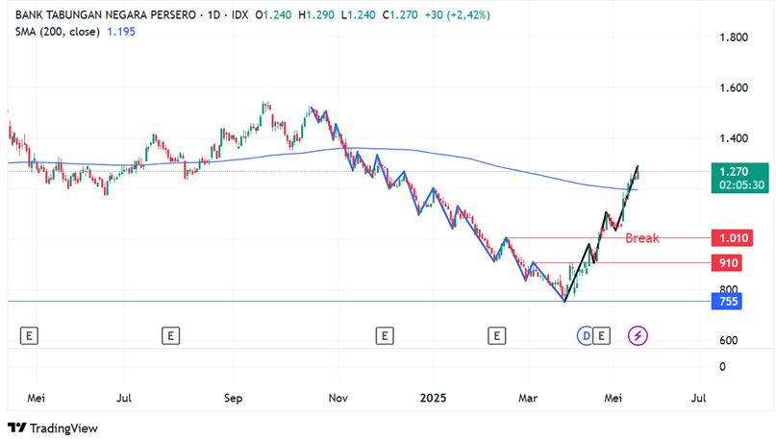Screen dimensions: 776x440
Task: Click the E earnings marker right of Nov
Action: pyautogui.click(x=384, y=335)
